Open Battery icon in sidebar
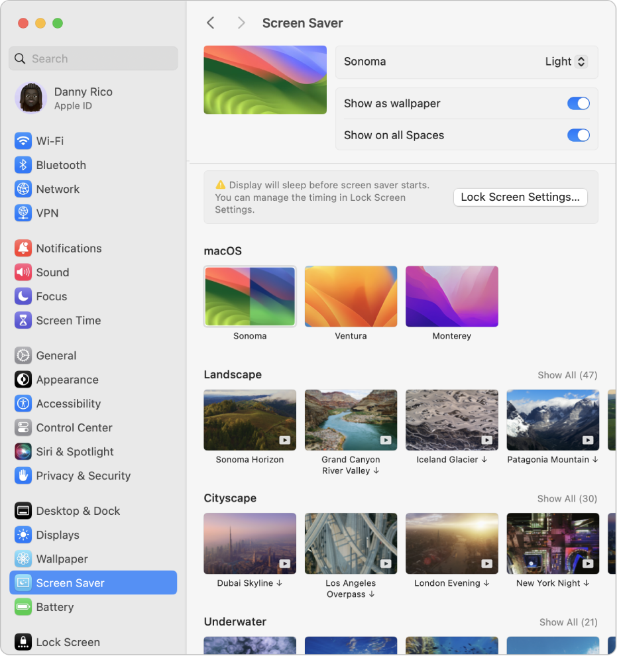Screen dimensions: 619x656 point(23,607)
